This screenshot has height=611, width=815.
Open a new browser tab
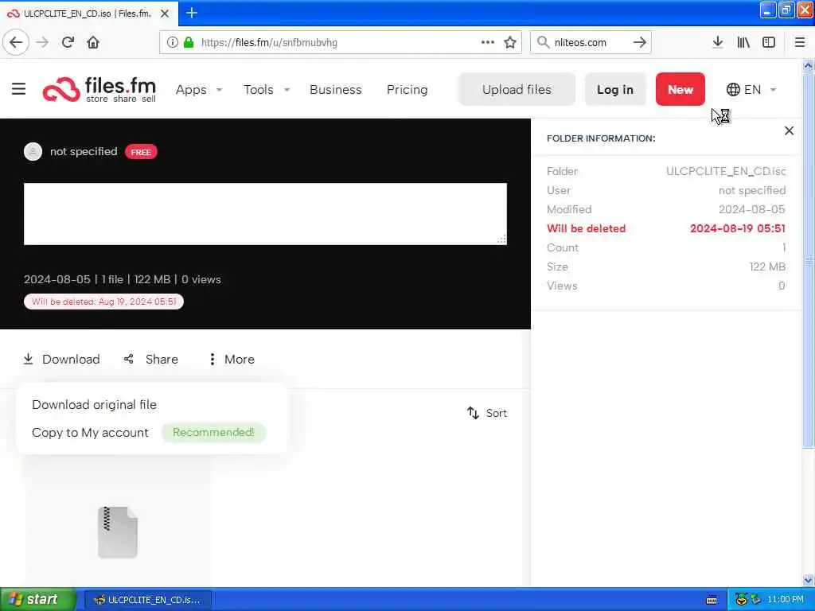click(x=191, y=13)
